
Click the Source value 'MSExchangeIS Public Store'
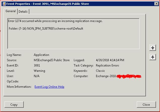pyautogui.click(x=52, y=60)
